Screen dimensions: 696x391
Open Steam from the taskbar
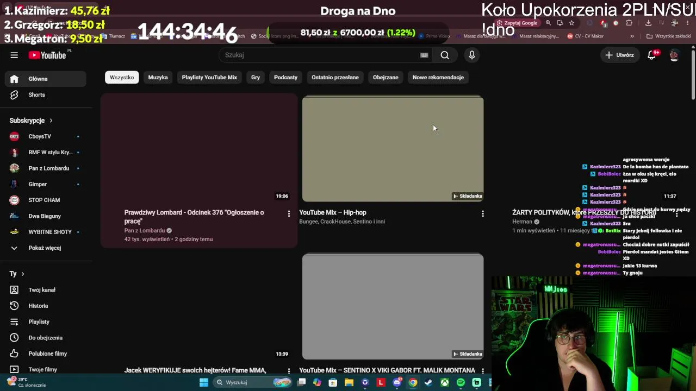point(428,382)
